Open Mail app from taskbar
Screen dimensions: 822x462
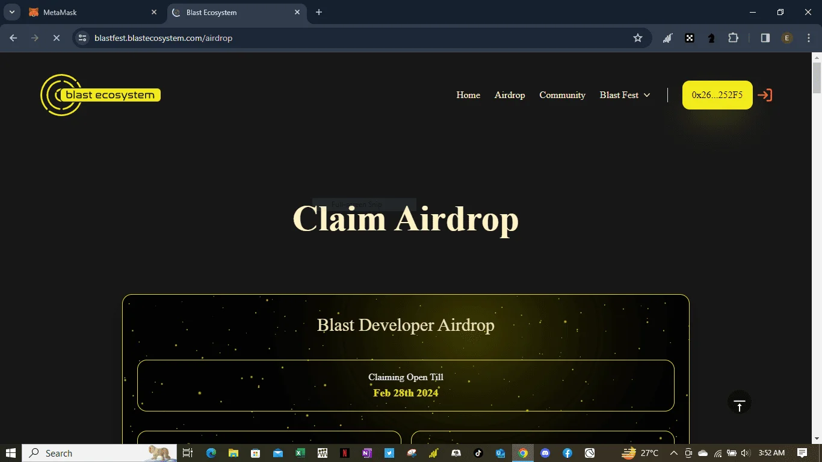coord(278,453)
